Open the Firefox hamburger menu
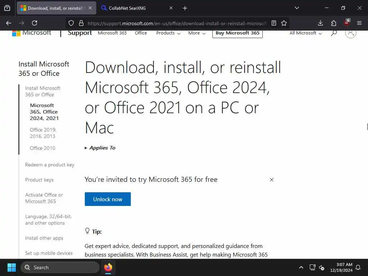This screenshot has height=276, width=368. (359, 23)
